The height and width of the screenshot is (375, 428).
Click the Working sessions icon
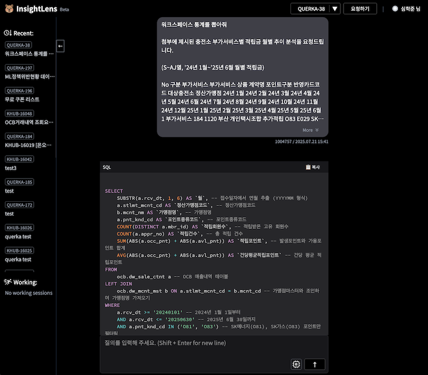coord(7,282)
